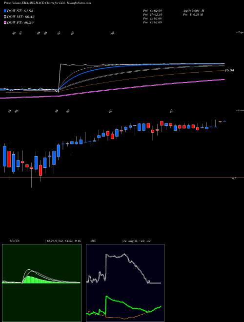Click the '<Tops' label at the right edge
Image resolution: width=244 pixels, height=322 pixels.
(x=240, y=33)
